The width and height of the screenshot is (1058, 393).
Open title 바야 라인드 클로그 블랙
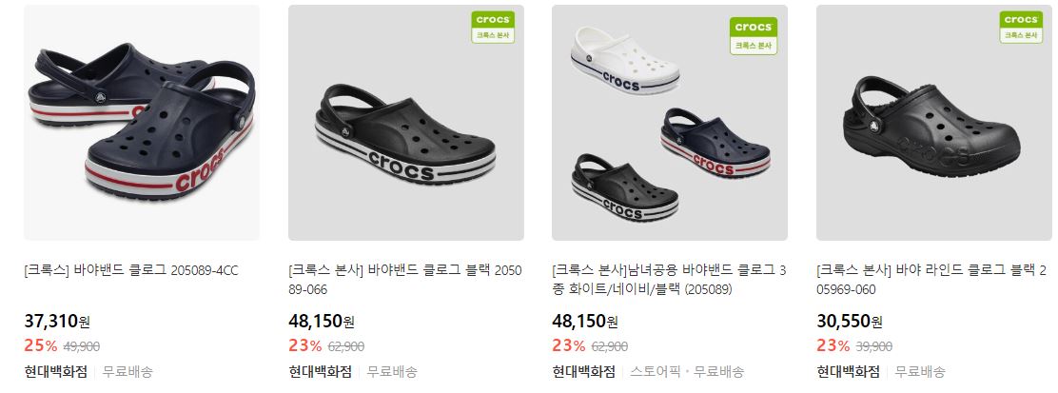click(931, 280)
